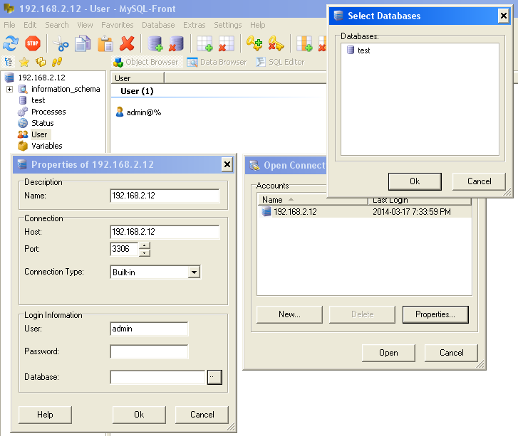Click the Refresh toolbar icon
Image resolution: width=518 pixels, height=436 pixels.
pos(11,43)
